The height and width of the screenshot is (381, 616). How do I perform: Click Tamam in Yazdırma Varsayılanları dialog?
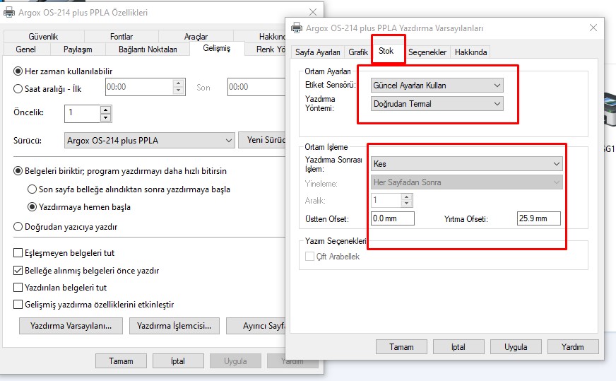pos(401,347)
